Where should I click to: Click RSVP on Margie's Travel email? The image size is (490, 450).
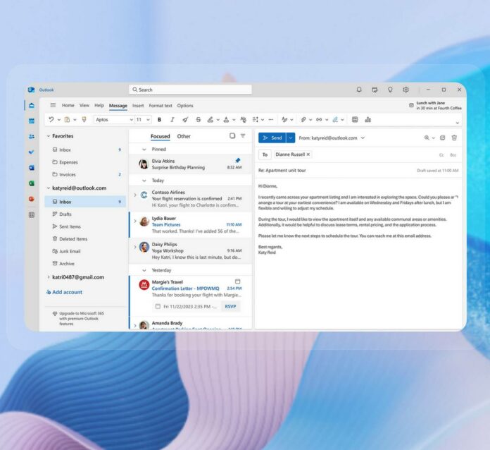point(230,307)
